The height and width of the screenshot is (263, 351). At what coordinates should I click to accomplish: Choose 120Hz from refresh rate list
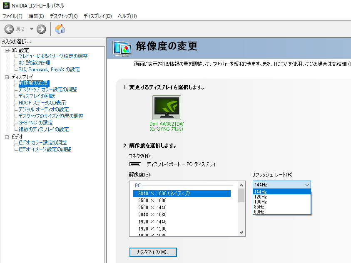click(x=260, y=197)
